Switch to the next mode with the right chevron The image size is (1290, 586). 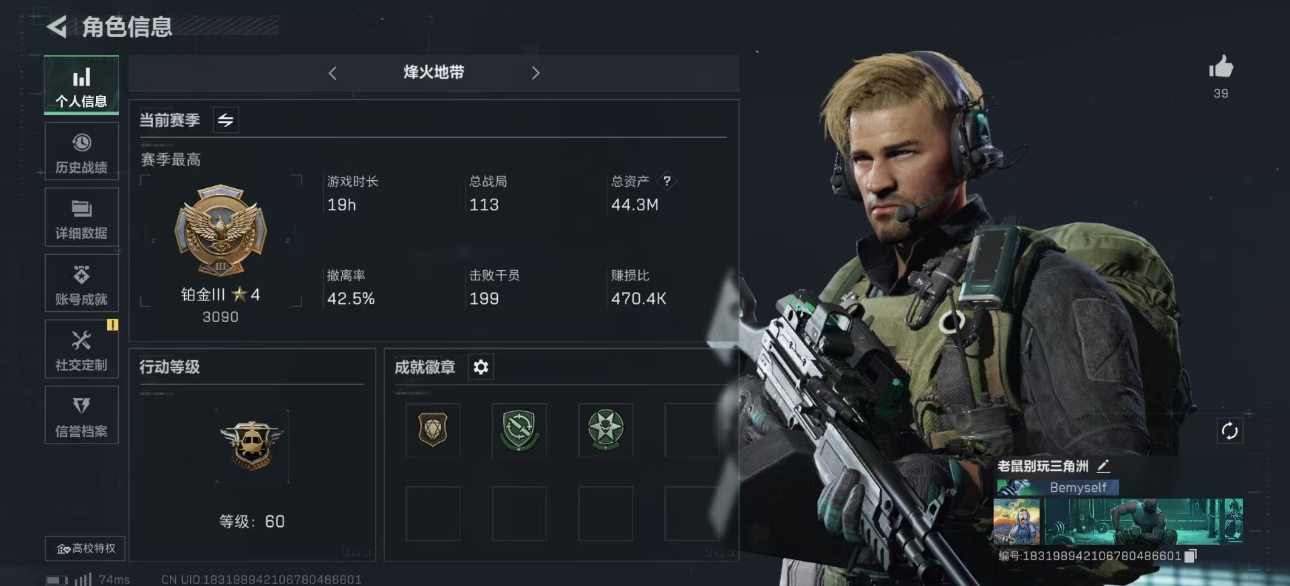(535, 73)
